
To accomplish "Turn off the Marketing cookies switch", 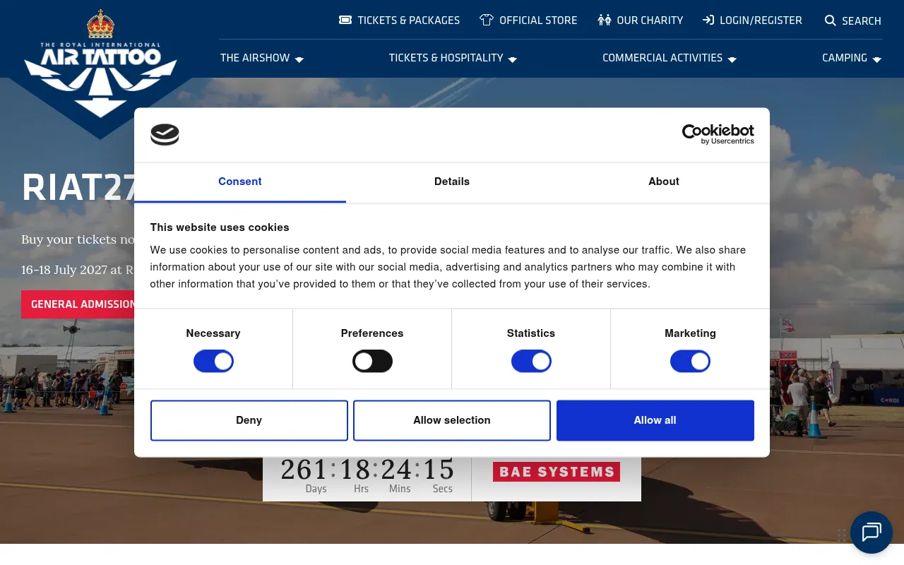I will click(x=690, y=362).
